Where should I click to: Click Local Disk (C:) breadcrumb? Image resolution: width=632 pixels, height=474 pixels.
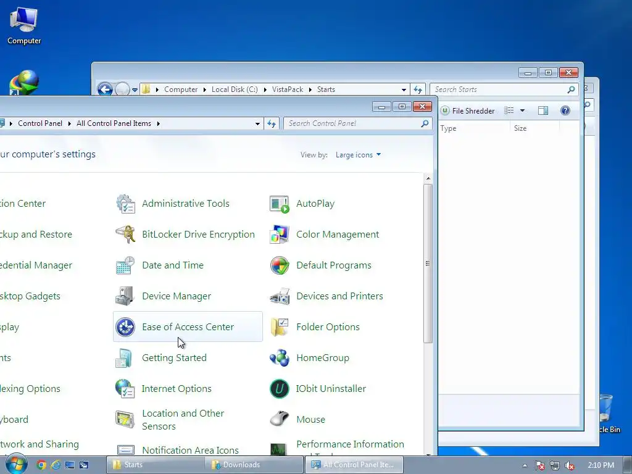click(235, 89)
